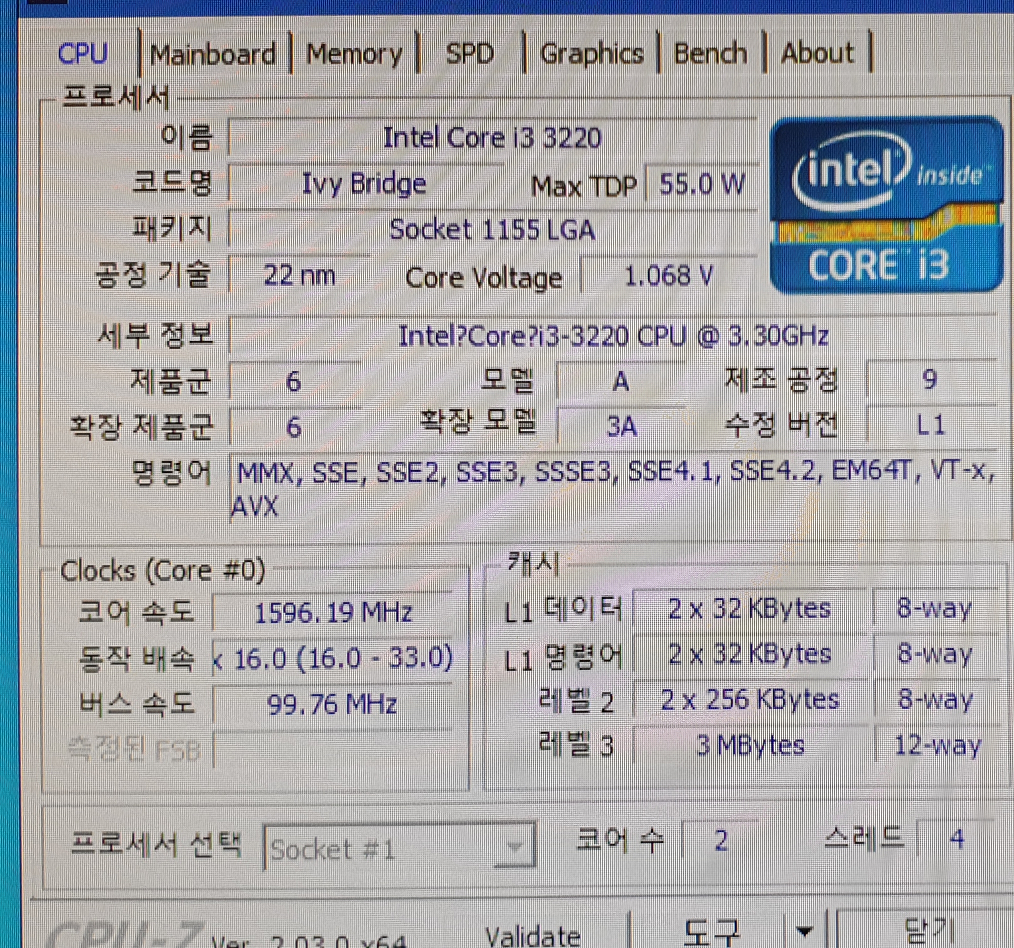Click the L1 데이터 2 x 32 KBytes value

pyautogui.click(x=750, y=608)
